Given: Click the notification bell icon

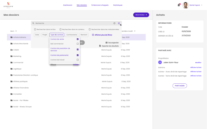Looking at the screenshot, I should tap(179, 5).
